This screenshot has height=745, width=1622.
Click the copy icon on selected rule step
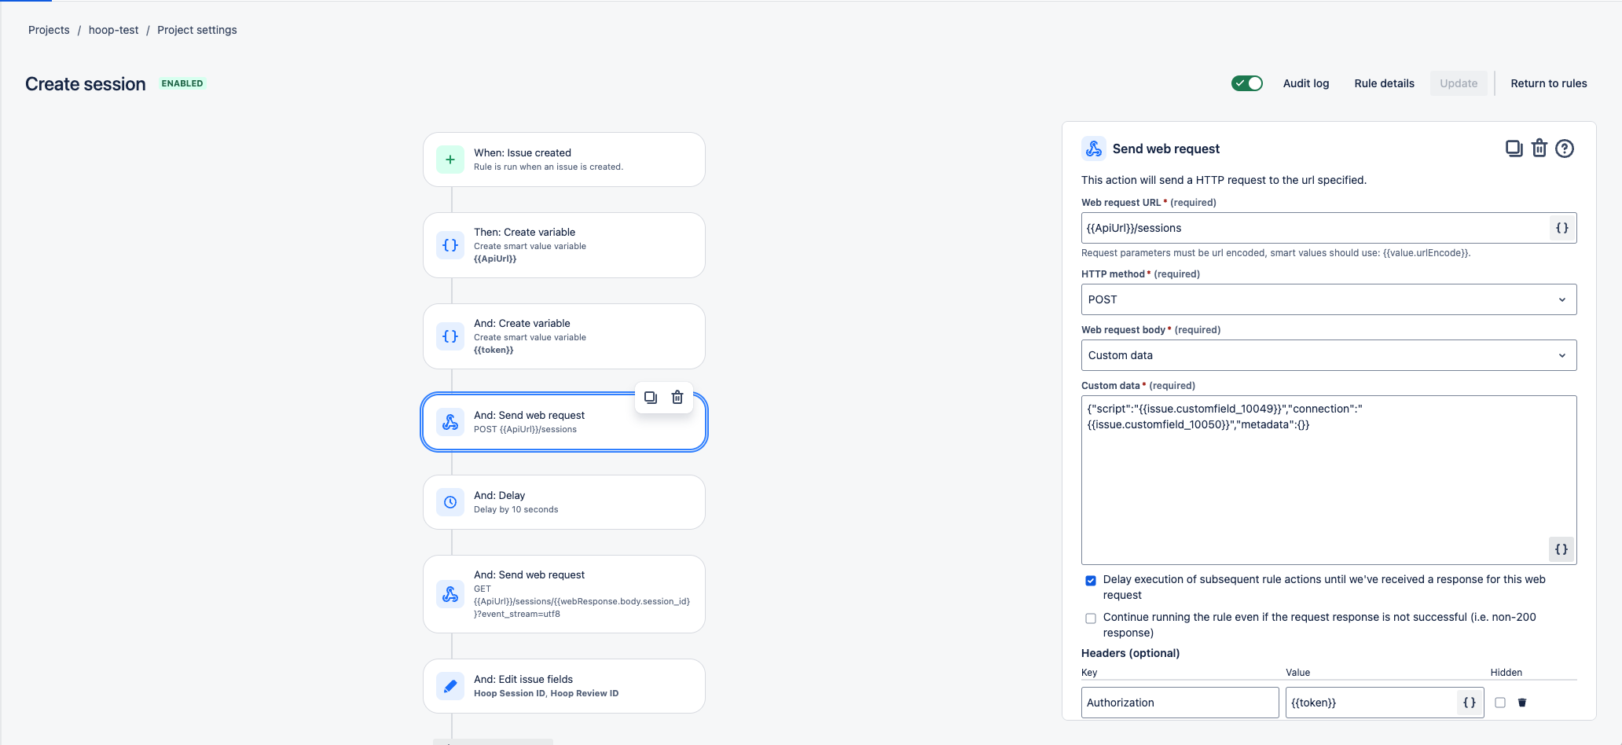[x=651, y=398]
